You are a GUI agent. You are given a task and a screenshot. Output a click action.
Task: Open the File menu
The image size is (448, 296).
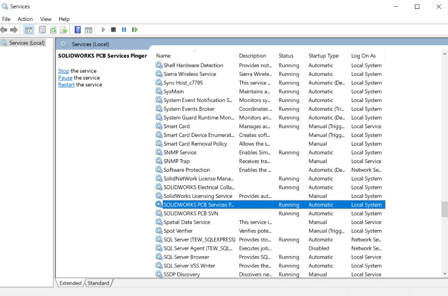coord(6,19)
